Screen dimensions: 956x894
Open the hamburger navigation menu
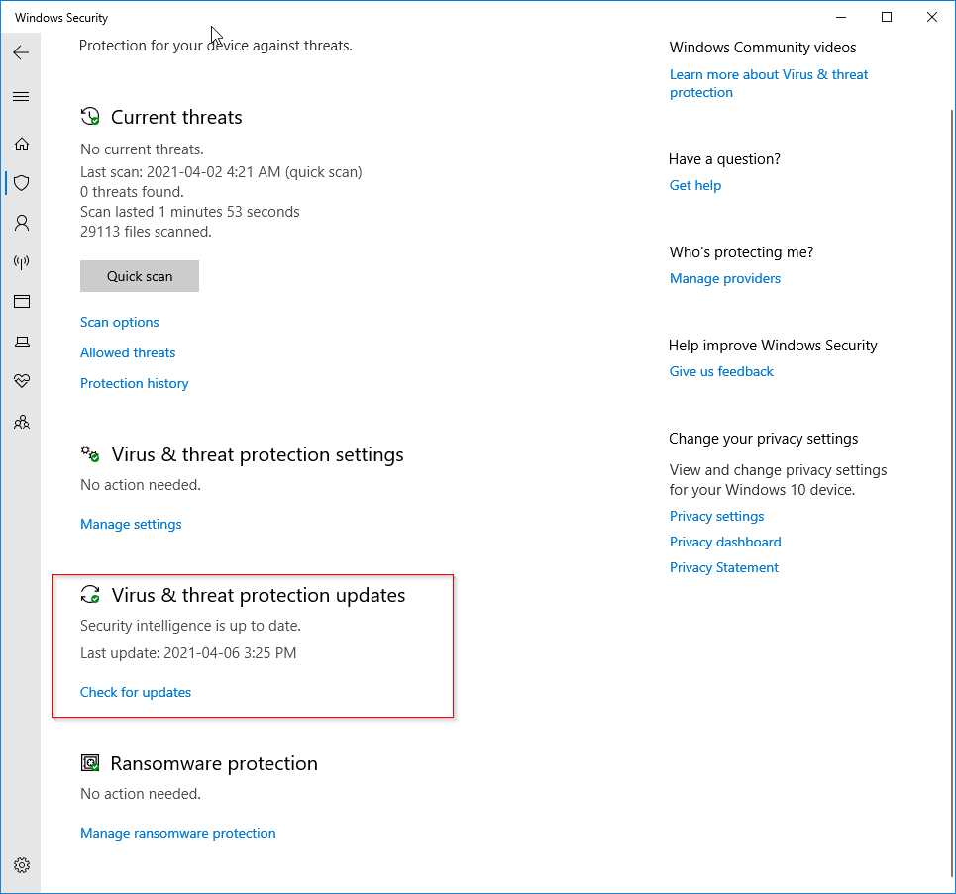coord(21,96)
